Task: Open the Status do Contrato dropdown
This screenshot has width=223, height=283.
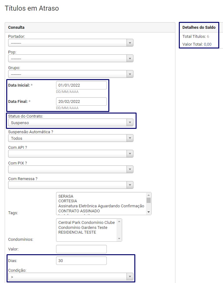Action: coord(70,123)
